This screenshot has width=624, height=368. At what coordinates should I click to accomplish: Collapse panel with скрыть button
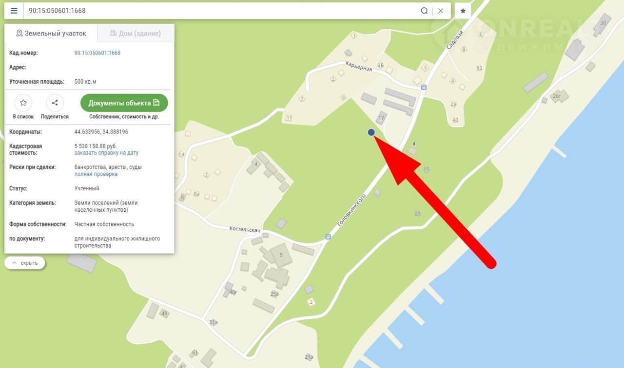(x=25, y=263)
